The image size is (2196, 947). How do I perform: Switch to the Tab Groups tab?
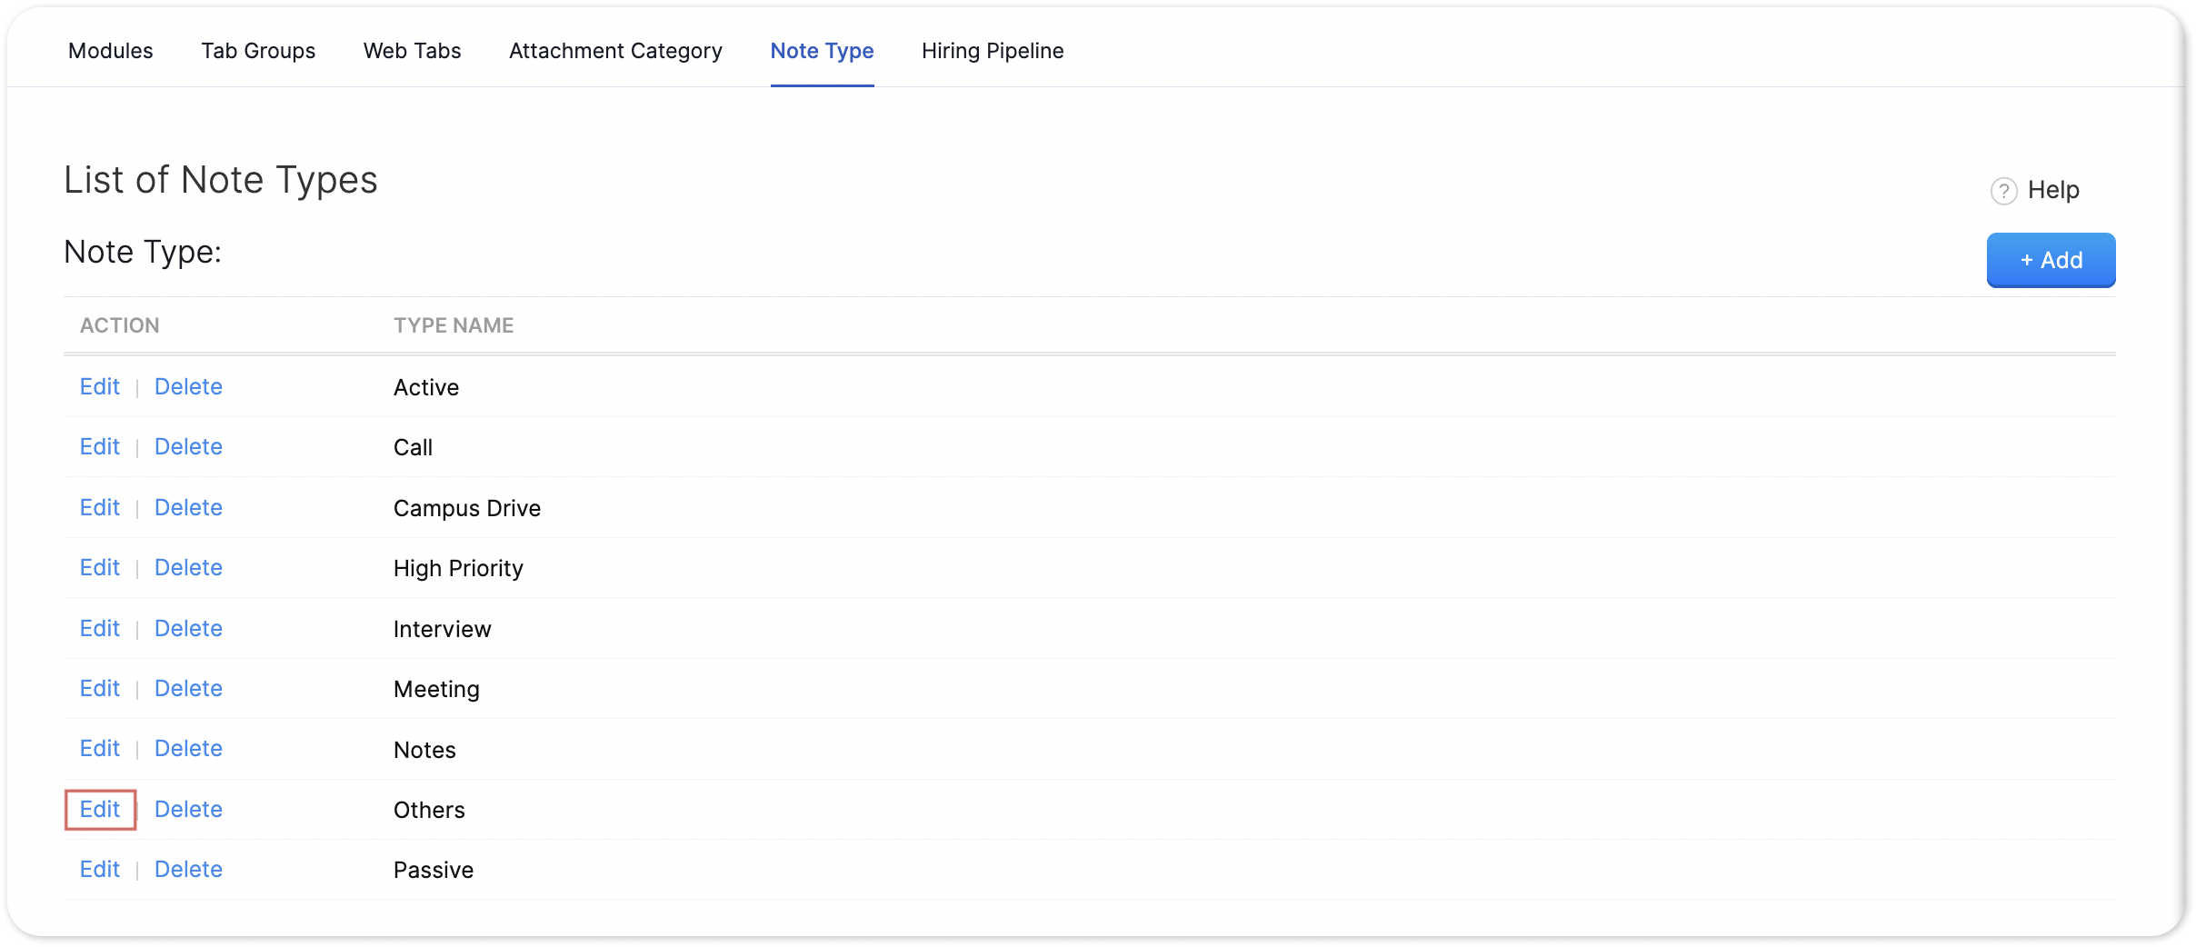pos(258,51)
